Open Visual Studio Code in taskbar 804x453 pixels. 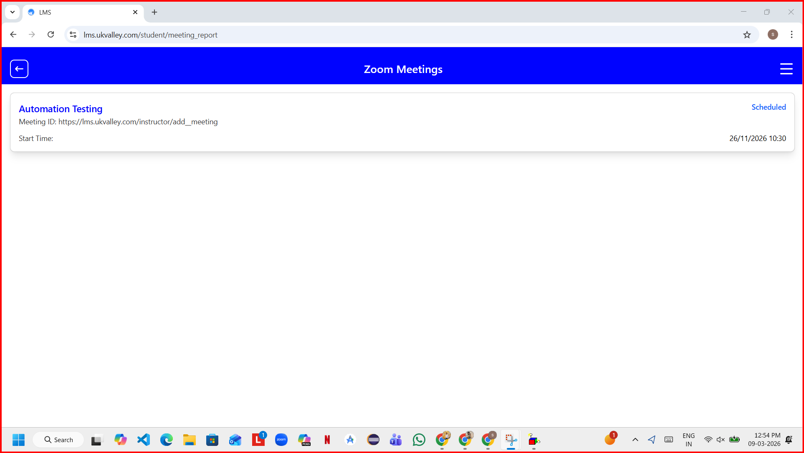[144, 440]
